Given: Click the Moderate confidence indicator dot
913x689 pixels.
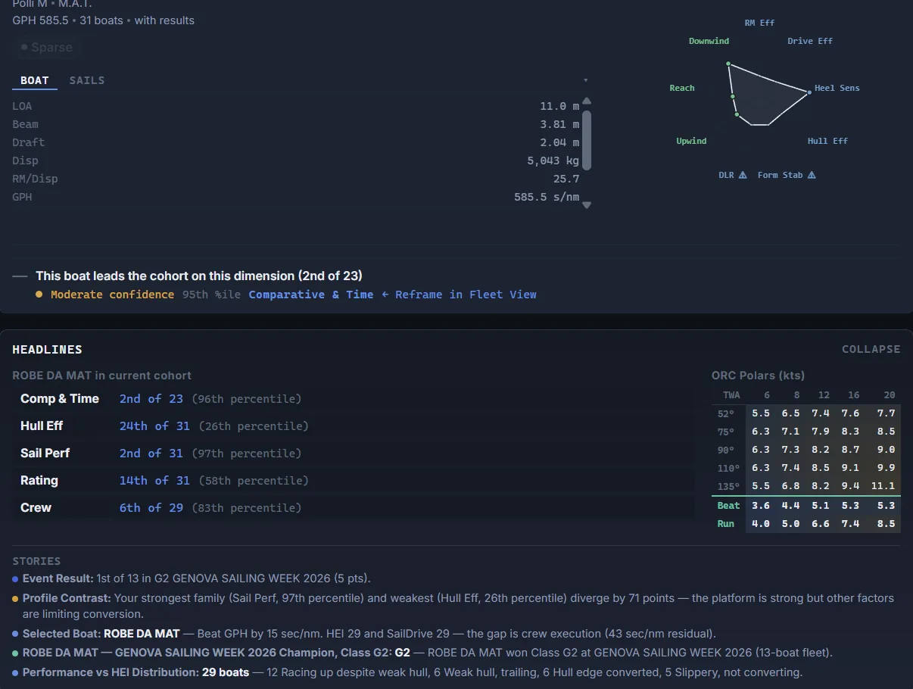Looking at the screenshot, I should coord(39,295).
